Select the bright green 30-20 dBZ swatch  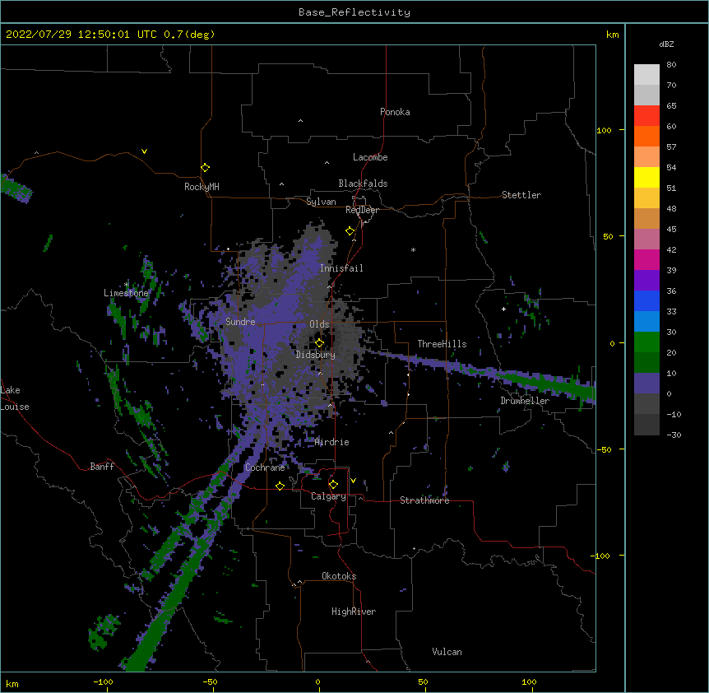tap(646, 342)
